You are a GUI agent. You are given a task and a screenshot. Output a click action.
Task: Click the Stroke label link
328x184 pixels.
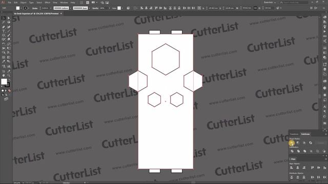[x=35, y=8]
